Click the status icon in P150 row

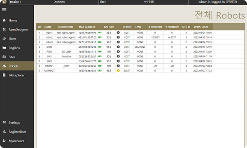(x=118, y=51)
